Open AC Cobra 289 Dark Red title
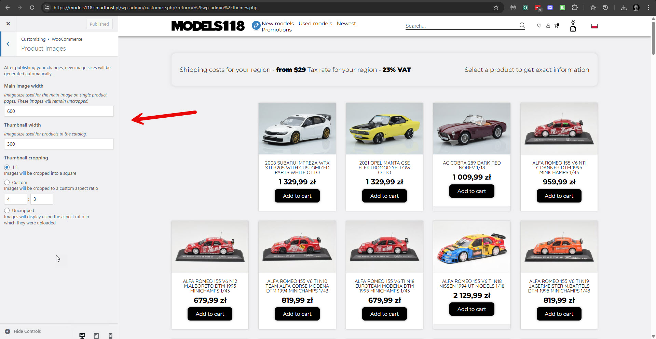This screenshot has width=656, height=339. 471,166
